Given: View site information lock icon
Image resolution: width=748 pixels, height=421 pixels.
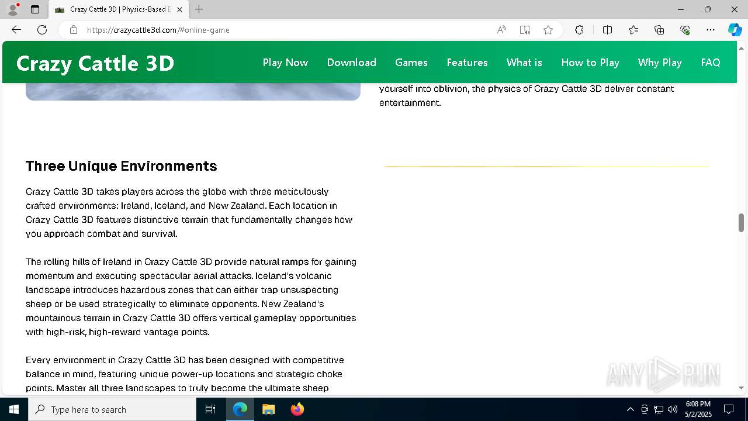Looking at the screenshot, I should (x=74, y=30).
